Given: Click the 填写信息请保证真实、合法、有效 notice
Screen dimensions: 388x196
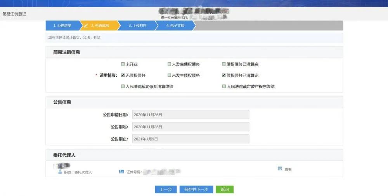Looking at the screenshot, I should coord(74,38).
